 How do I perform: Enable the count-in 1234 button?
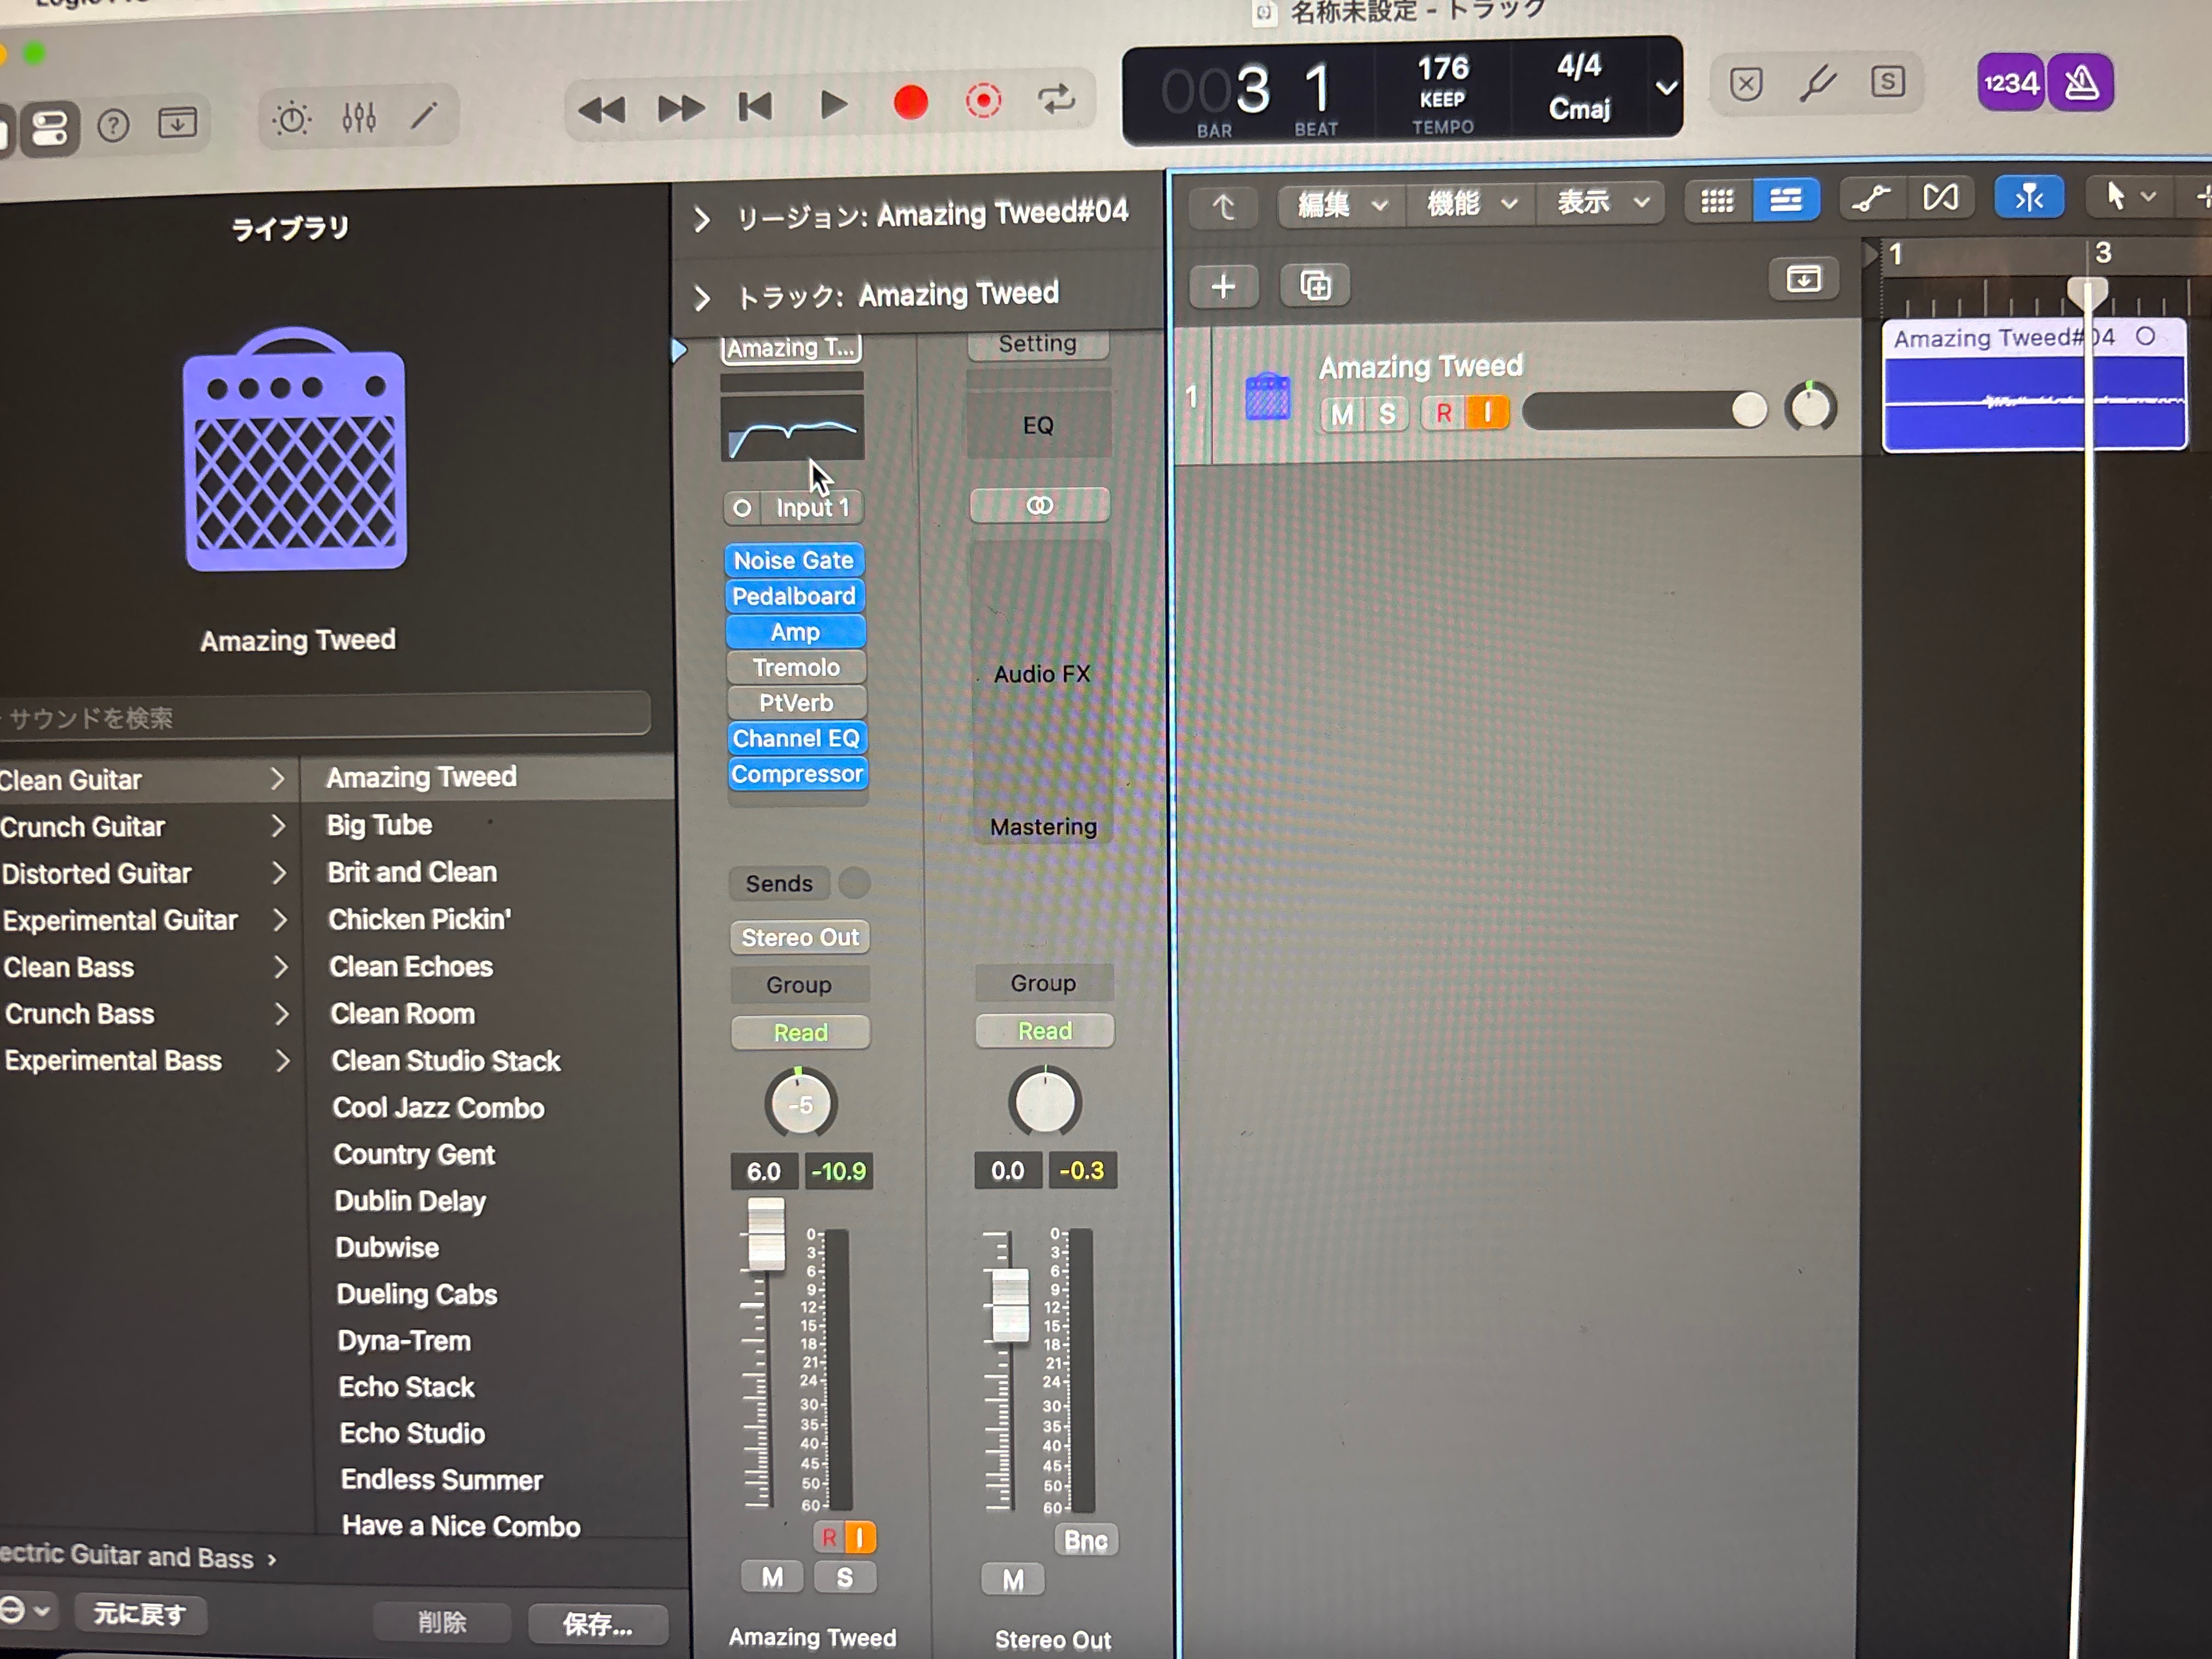coord(2010,84)
